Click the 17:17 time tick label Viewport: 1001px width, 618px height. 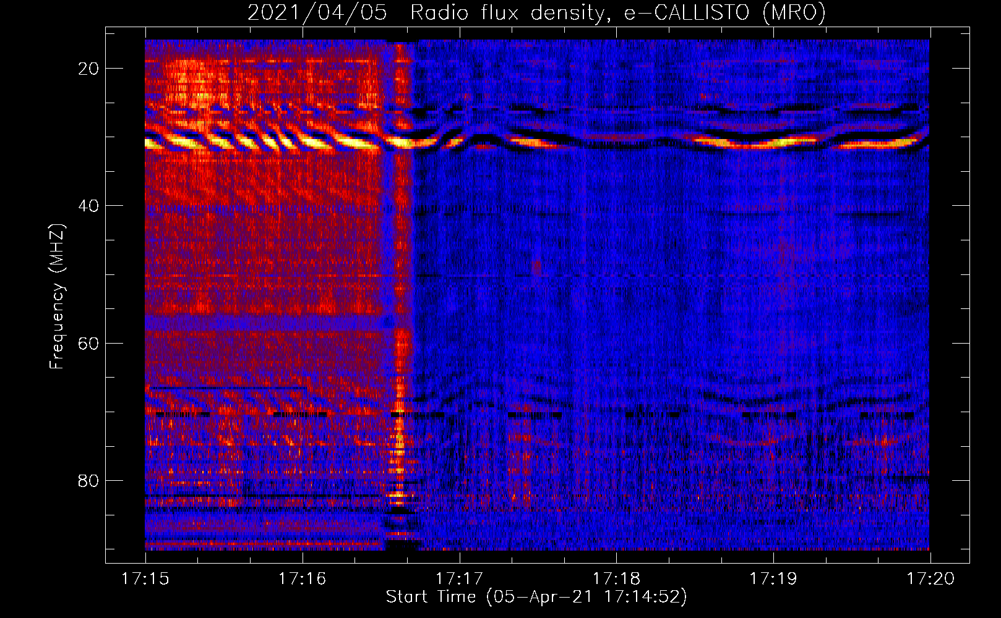460,579
